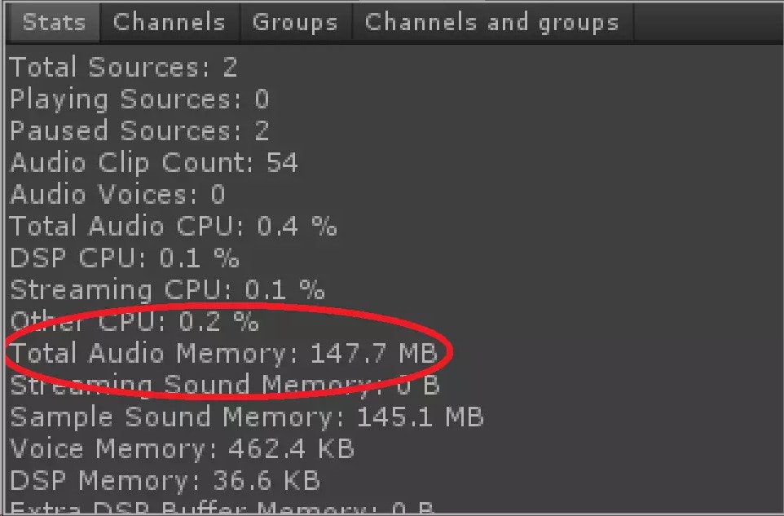
Task: Click the Other CPU stat line
Action: point(134,322)
